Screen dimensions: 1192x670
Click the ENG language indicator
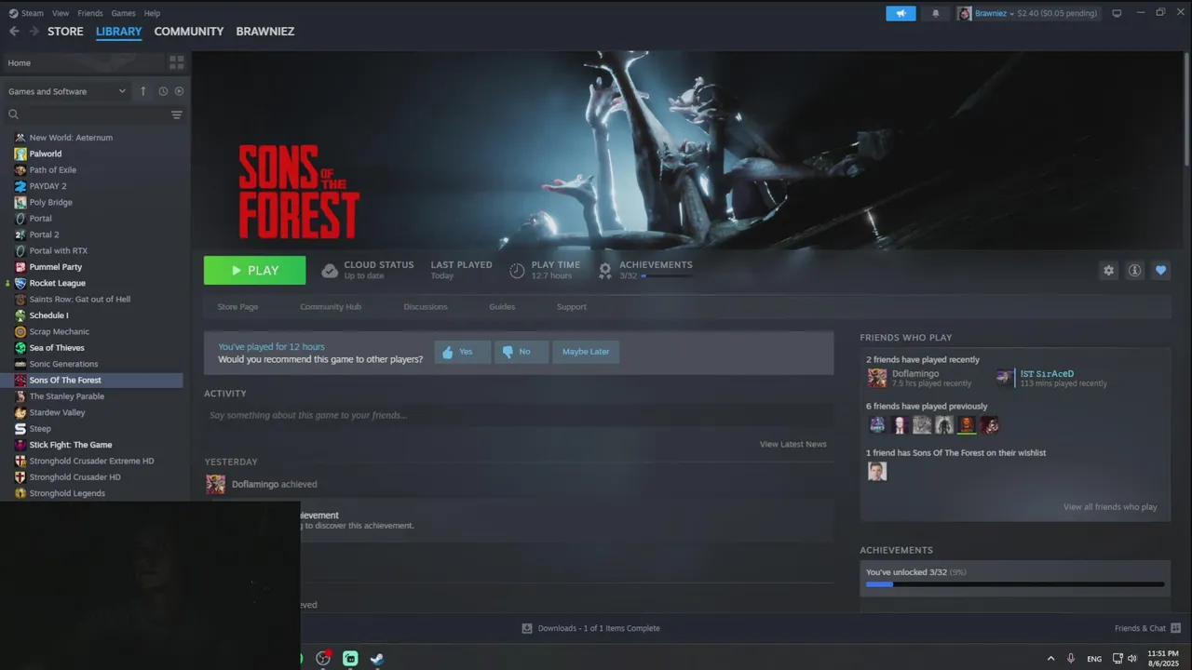click(x=1094, y=658)
